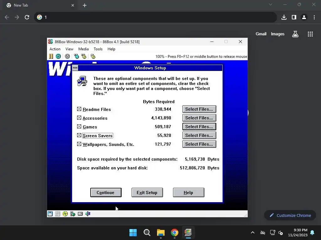Uncheck Readme Files checkbox

(x=79, y=109)
